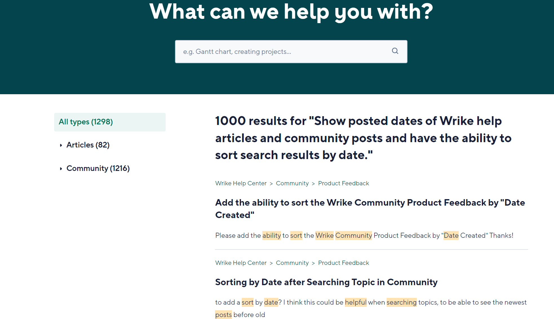The image size is (554, 319).
Task: Focus the help center search field
Action: click(x=282, y=52)
